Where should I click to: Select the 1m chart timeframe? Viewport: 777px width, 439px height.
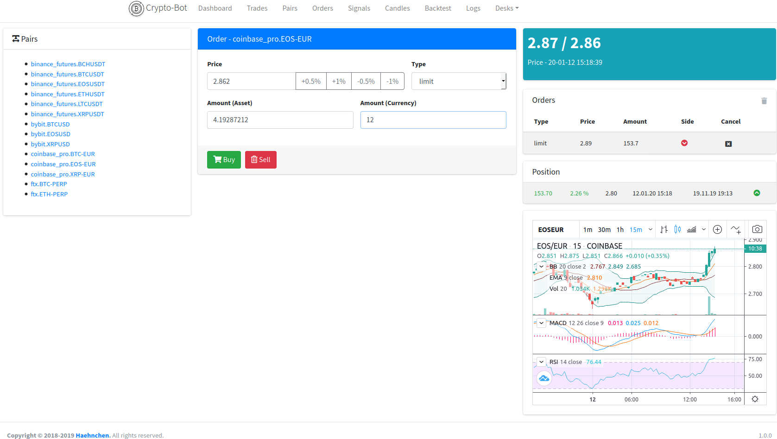point(587,230)
